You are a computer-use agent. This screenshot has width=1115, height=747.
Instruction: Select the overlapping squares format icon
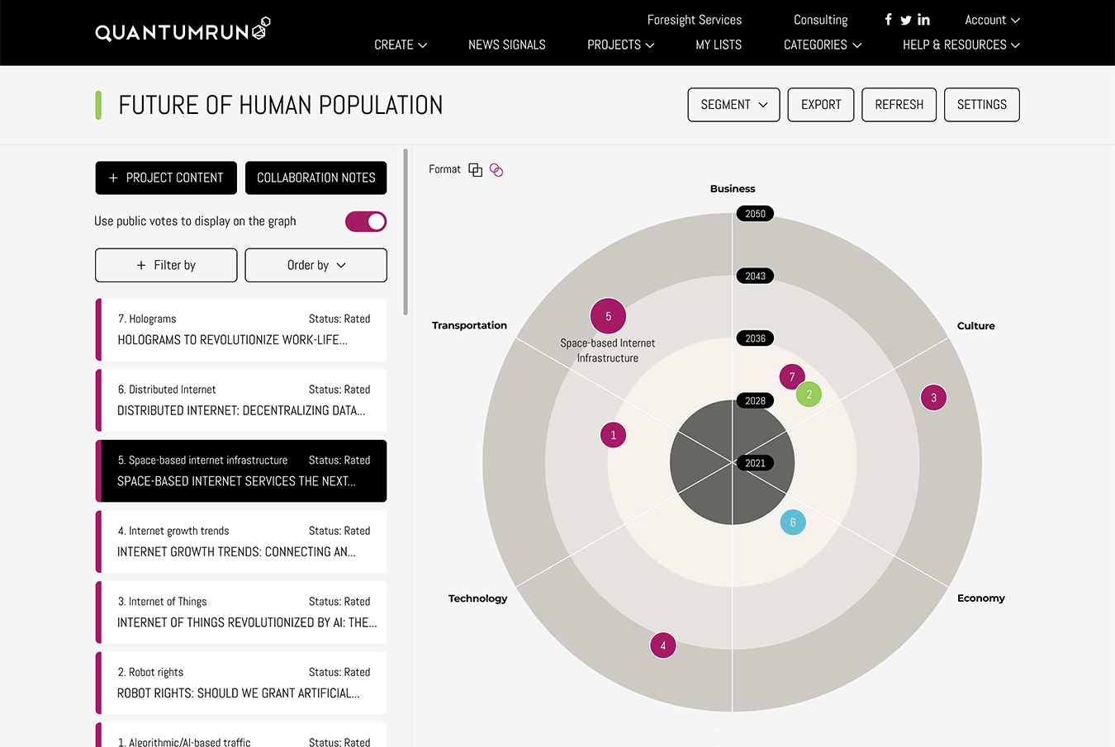pyautogui.click(x=475, y=170)
